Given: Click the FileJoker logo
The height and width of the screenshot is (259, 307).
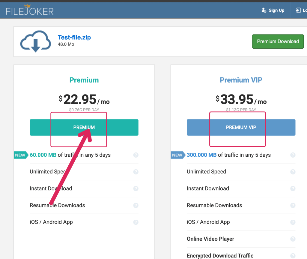Looking at the screenshot, I should pos(30,10).
